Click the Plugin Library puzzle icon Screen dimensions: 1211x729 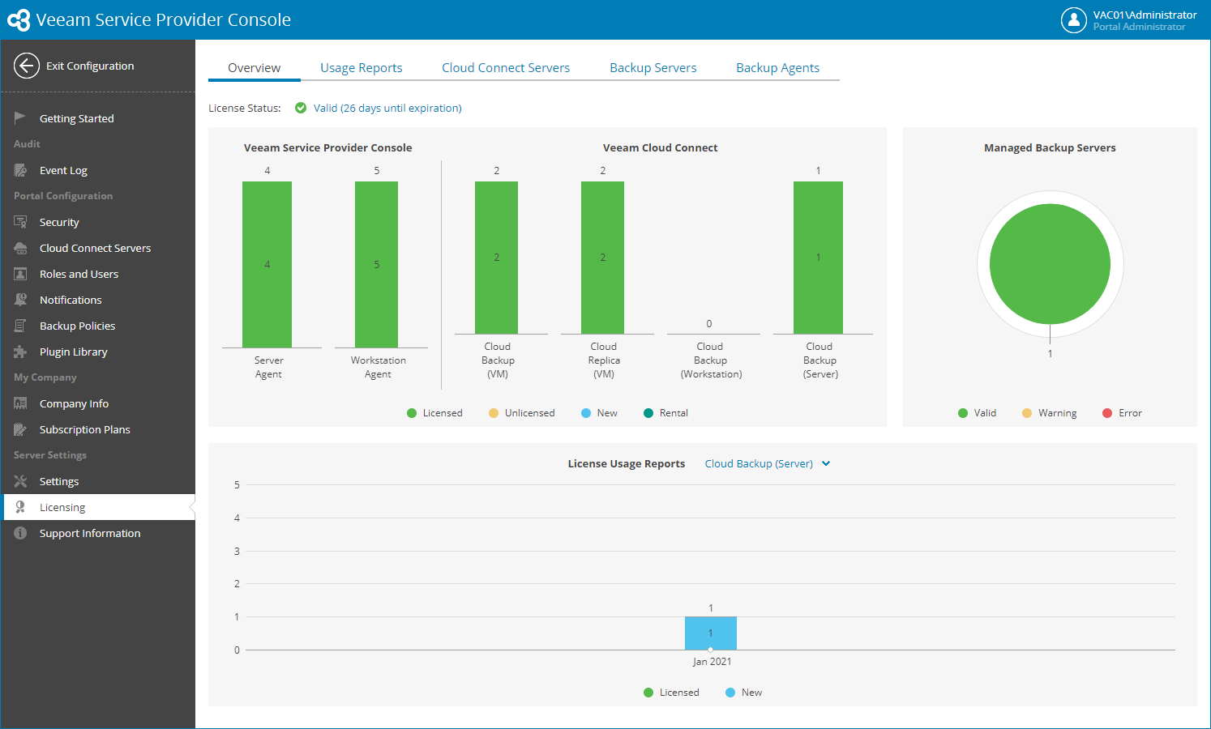pos(20,352)
